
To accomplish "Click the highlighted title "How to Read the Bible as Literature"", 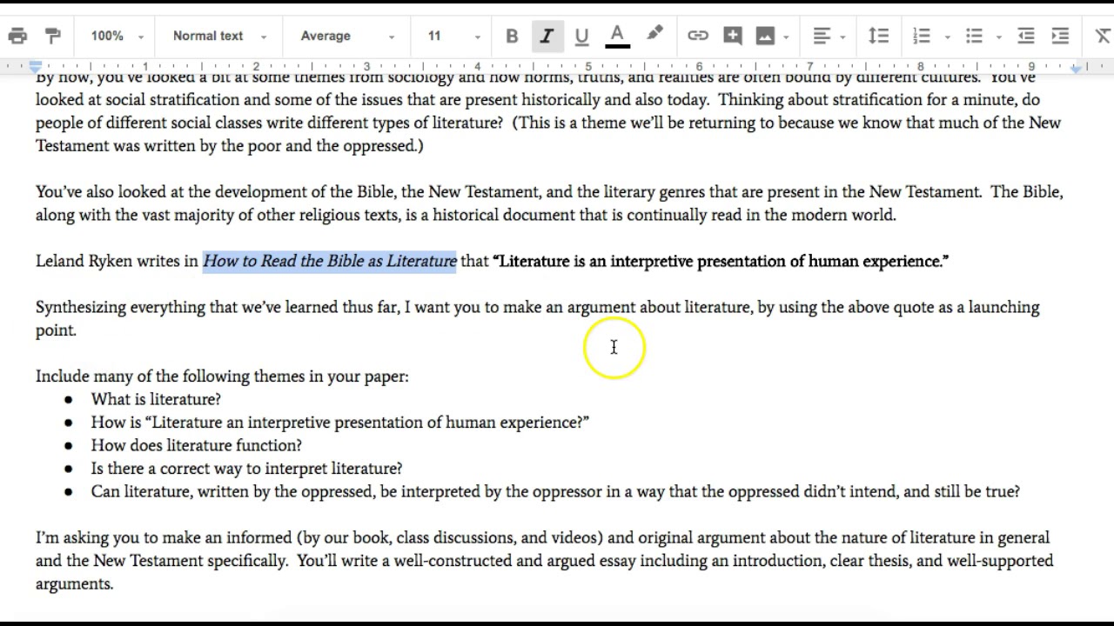I will pos(330,261).
